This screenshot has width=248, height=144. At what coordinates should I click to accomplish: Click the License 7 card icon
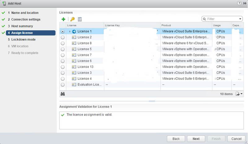click(x=74, y=55)
